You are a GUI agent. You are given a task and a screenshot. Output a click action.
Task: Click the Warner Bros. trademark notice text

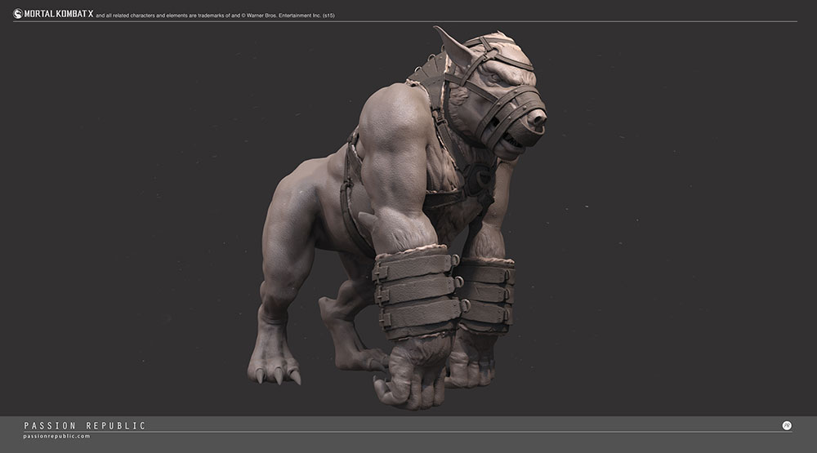click(215, 16)
